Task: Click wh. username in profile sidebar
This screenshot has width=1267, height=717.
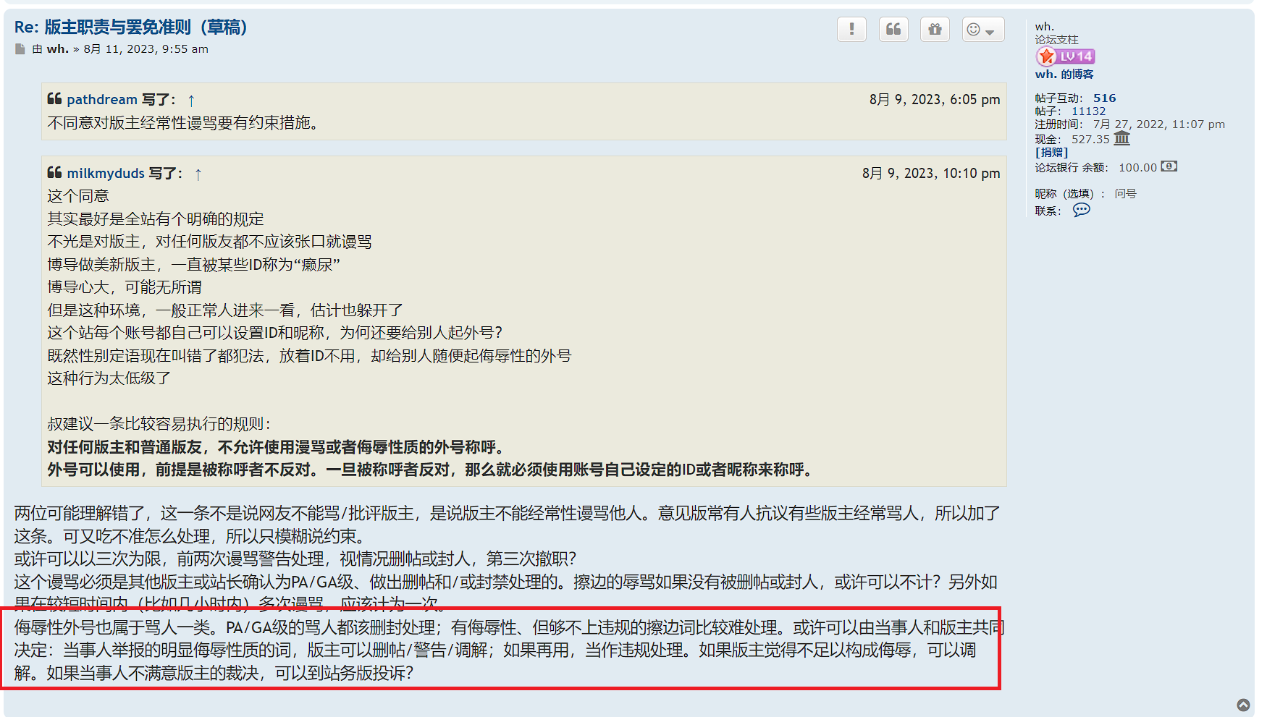Action: click(1044, 27)
